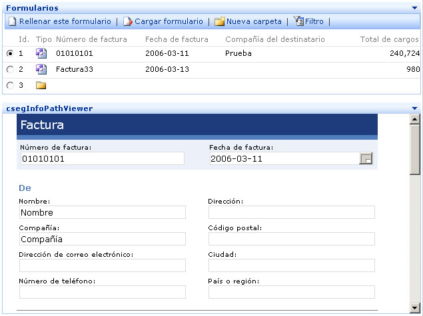423x316 pixels.
Task: Click the Cargar formulario upload icon
Action: pyautogui.click(x=128, y=21)
